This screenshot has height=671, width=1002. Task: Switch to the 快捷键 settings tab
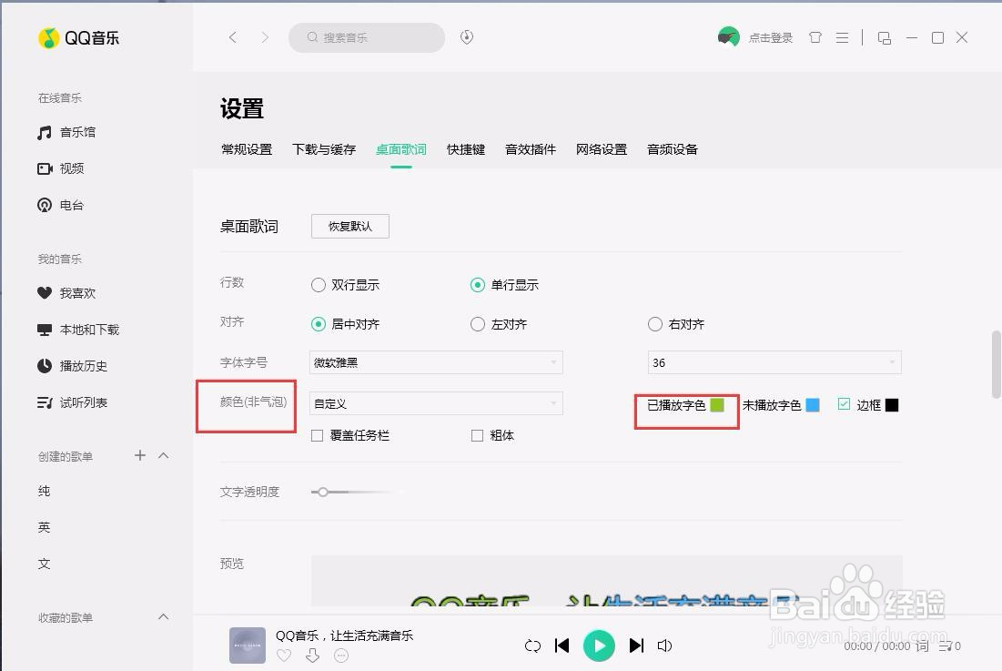click(465, 149)
